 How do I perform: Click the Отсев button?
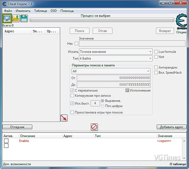[102, 31]
